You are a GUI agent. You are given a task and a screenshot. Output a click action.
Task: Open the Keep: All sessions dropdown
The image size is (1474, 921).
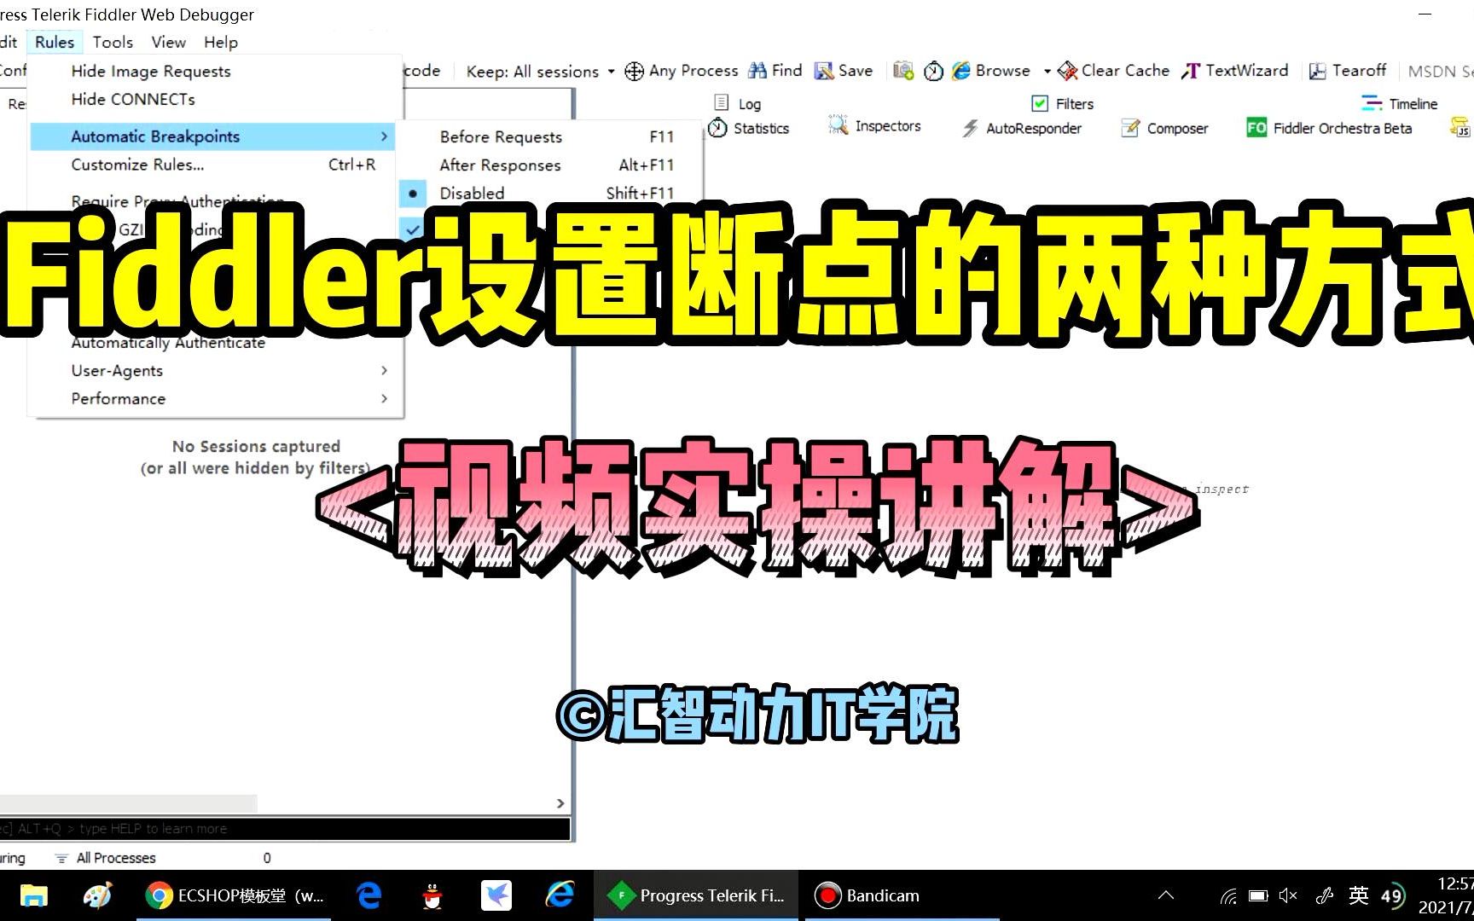tap(540, 72)
